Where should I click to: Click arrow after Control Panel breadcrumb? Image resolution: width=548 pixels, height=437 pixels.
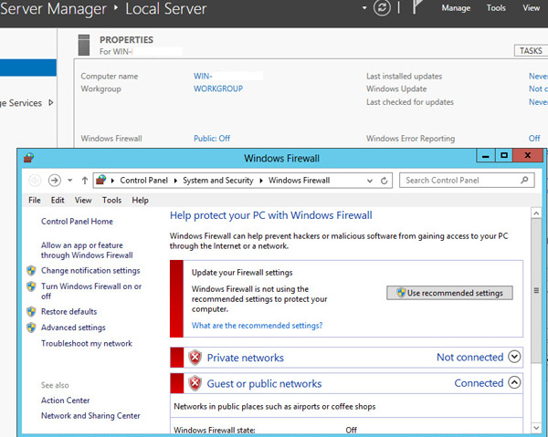click(x=175, y=181)
